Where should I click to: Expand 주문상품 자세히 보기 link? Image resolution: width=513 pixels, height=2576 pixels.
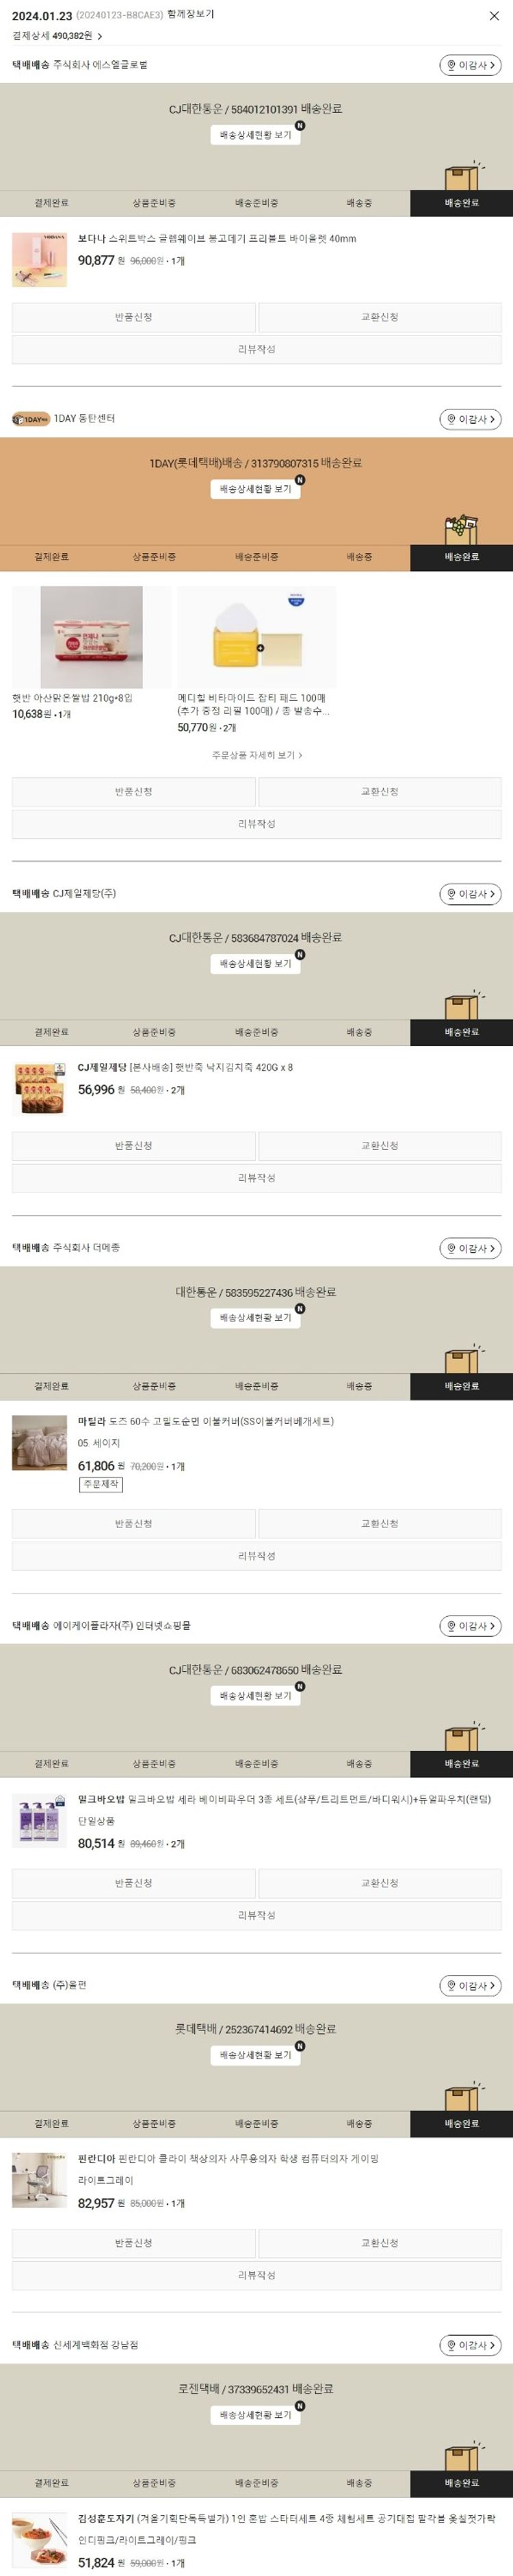257,755
